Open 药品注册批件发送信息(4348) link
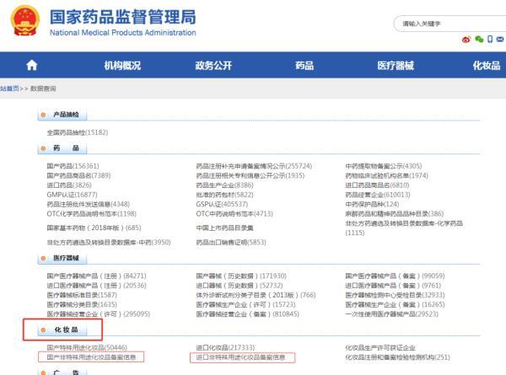 [88, 205]
